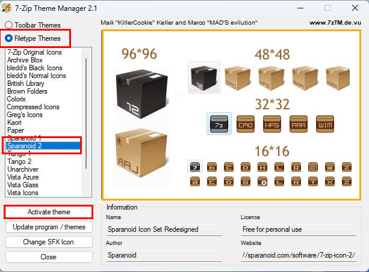Pick the Paper theme
This screenshot has height=272, width=369.
[16, 130]
